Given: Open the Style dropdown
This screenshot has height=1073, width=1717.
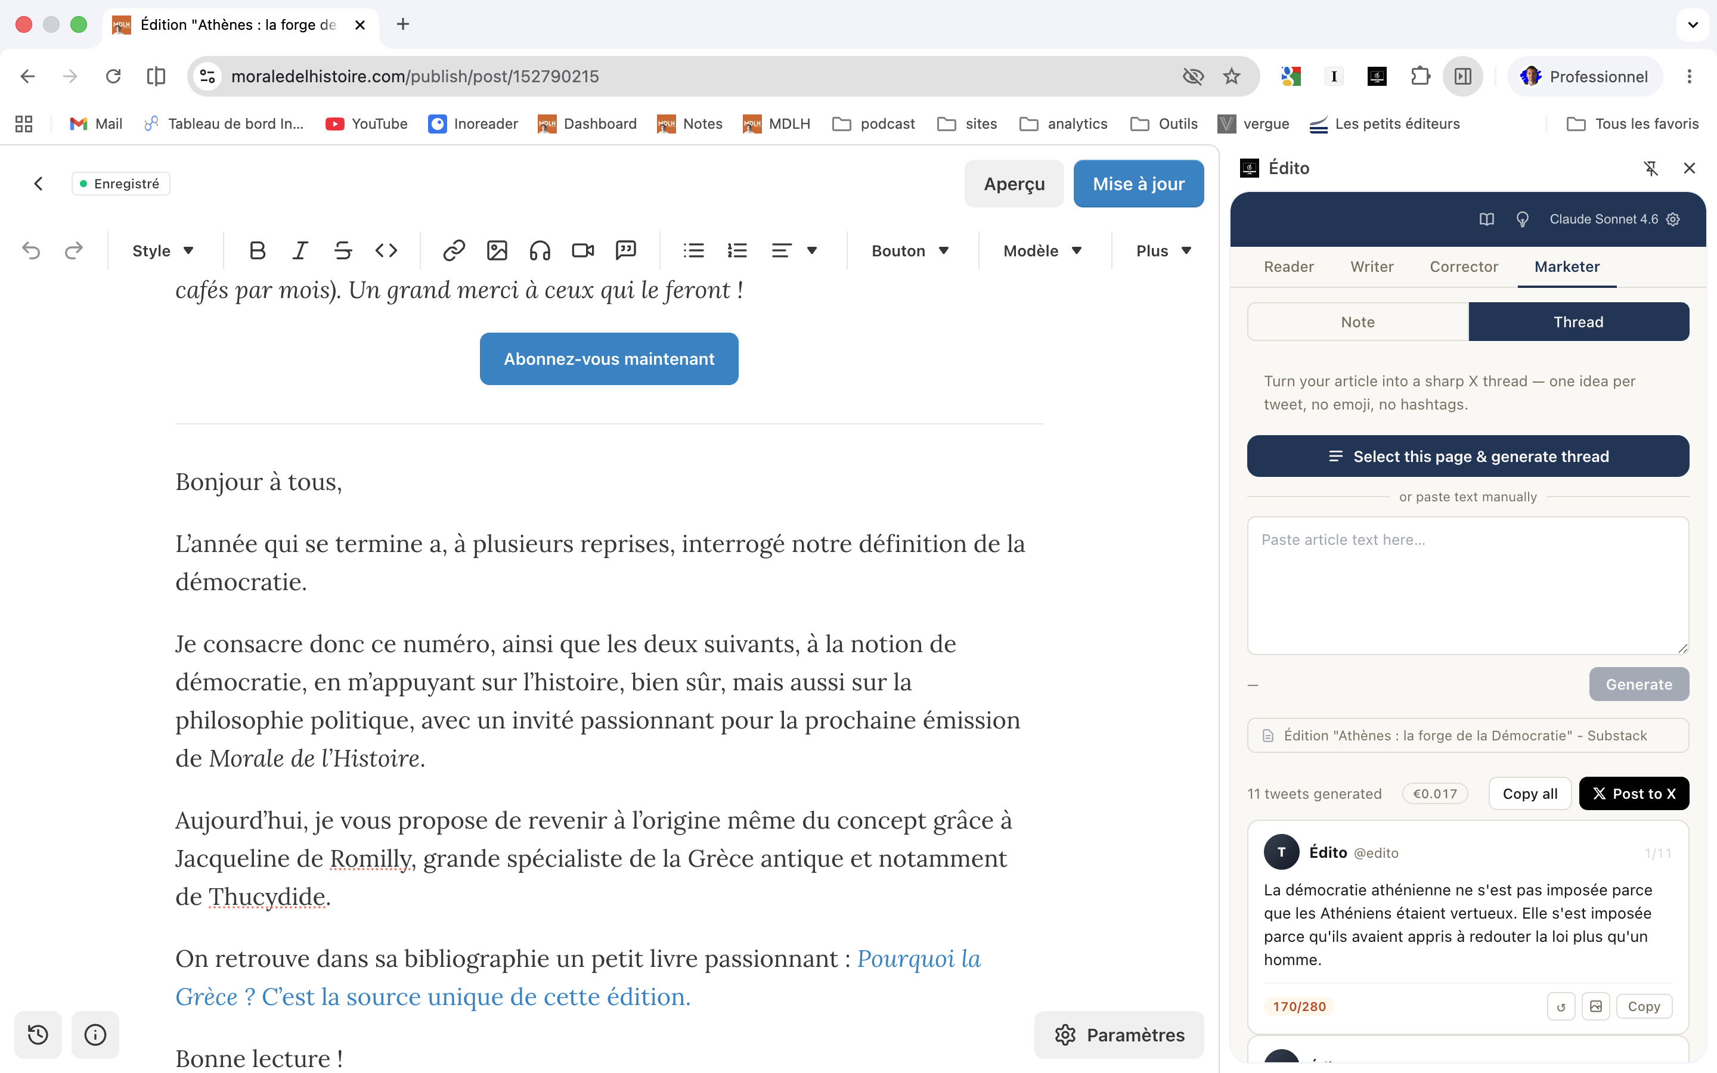Looking at the screenshot, I should point(163,250).
